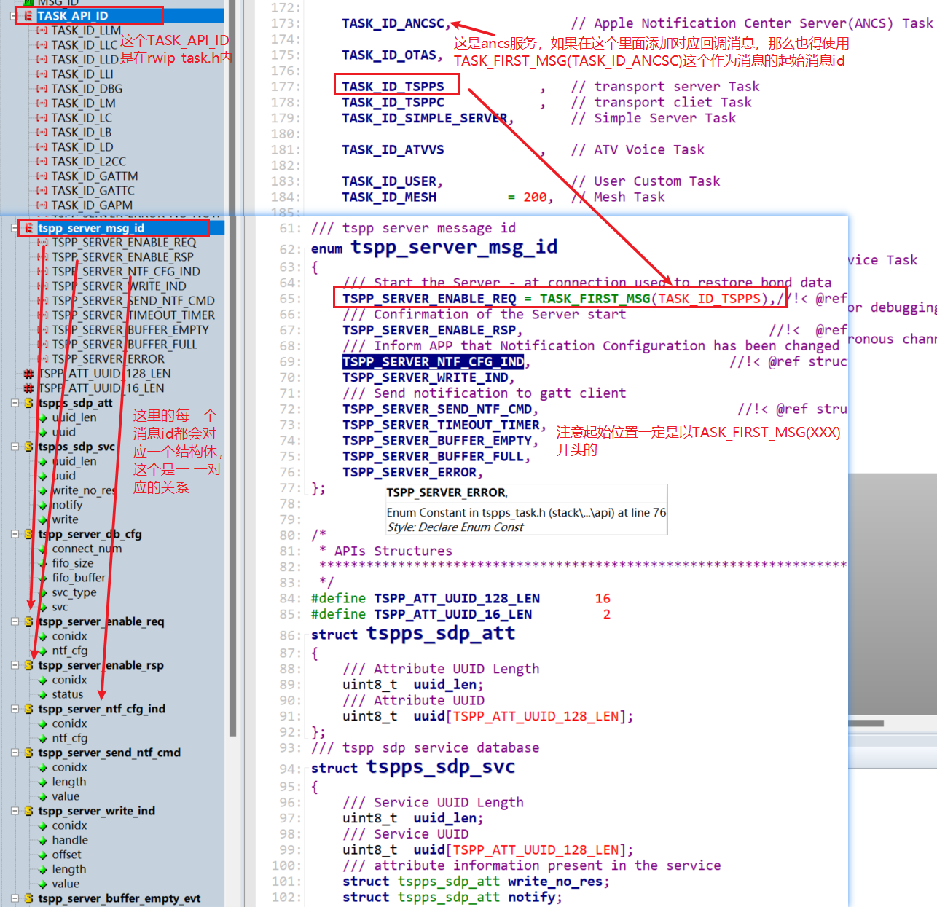
Task: Collapse the tspp_server_buffer_empty_evt struct node
Action: 15,898
